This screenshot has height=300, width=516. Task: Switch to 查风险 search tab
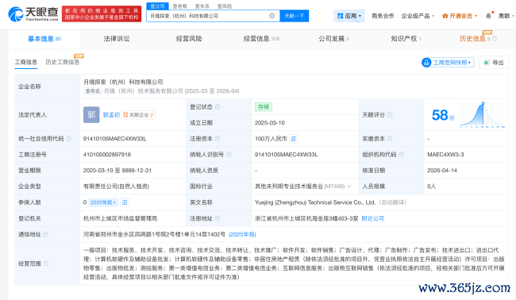(225, 6)
